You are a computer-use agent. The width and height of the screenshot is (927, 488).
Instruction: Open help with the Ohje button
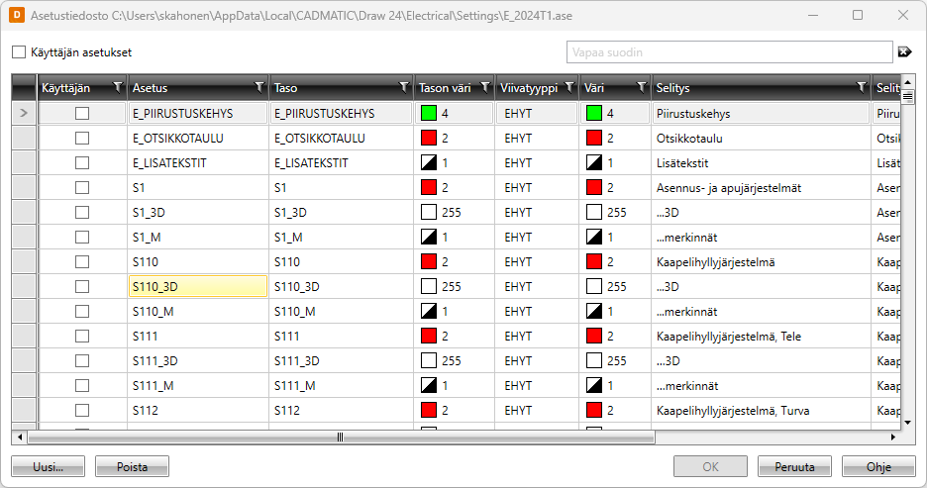(877, 466)
